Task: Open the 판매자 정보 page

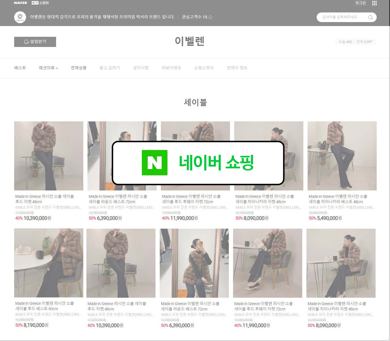Action: pos(237,68)
